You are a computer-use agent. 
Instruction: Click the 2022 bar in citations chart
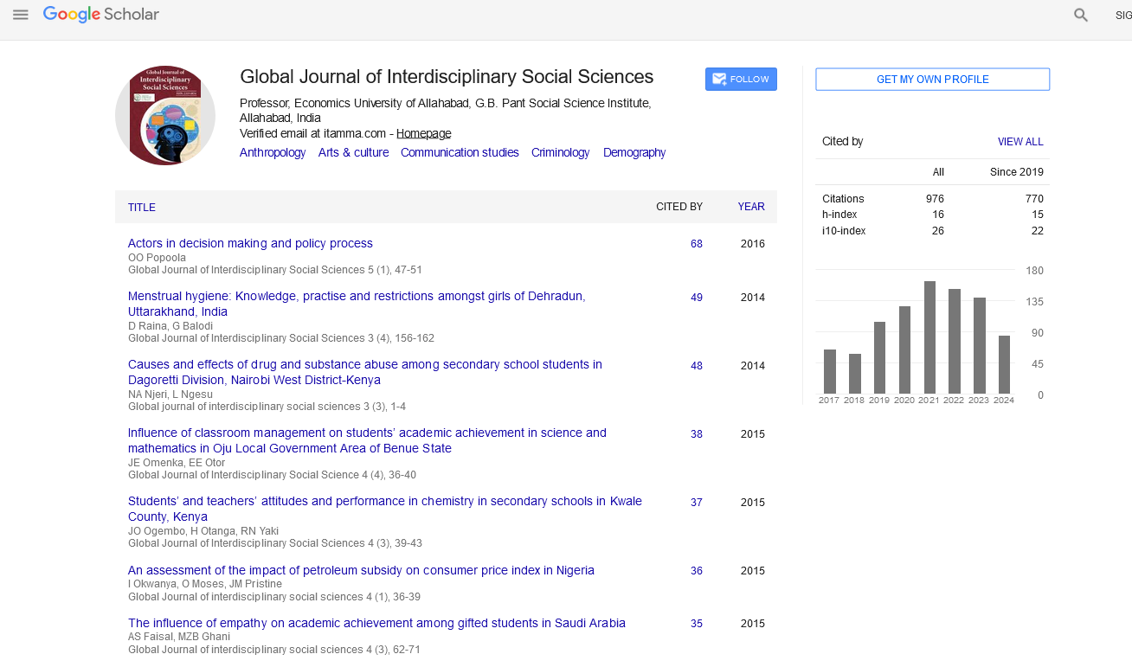[955, 341]
